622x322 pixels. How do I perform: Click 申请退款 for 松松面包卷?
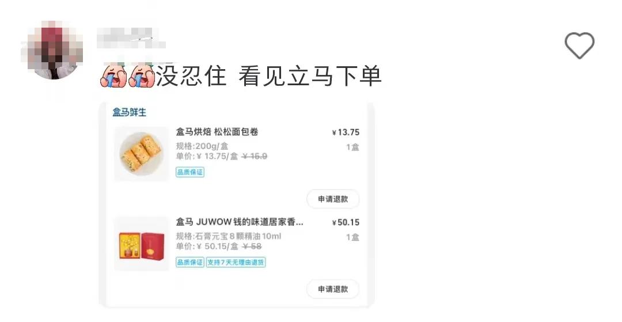[333, 199]
